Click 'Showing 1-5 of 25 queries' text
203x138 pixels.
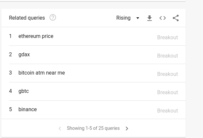(x=93, y=128)
